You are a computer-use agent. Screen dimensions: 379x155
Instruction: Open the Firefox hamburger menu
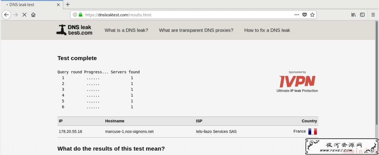pyautogui.click(x=373, y=14)
